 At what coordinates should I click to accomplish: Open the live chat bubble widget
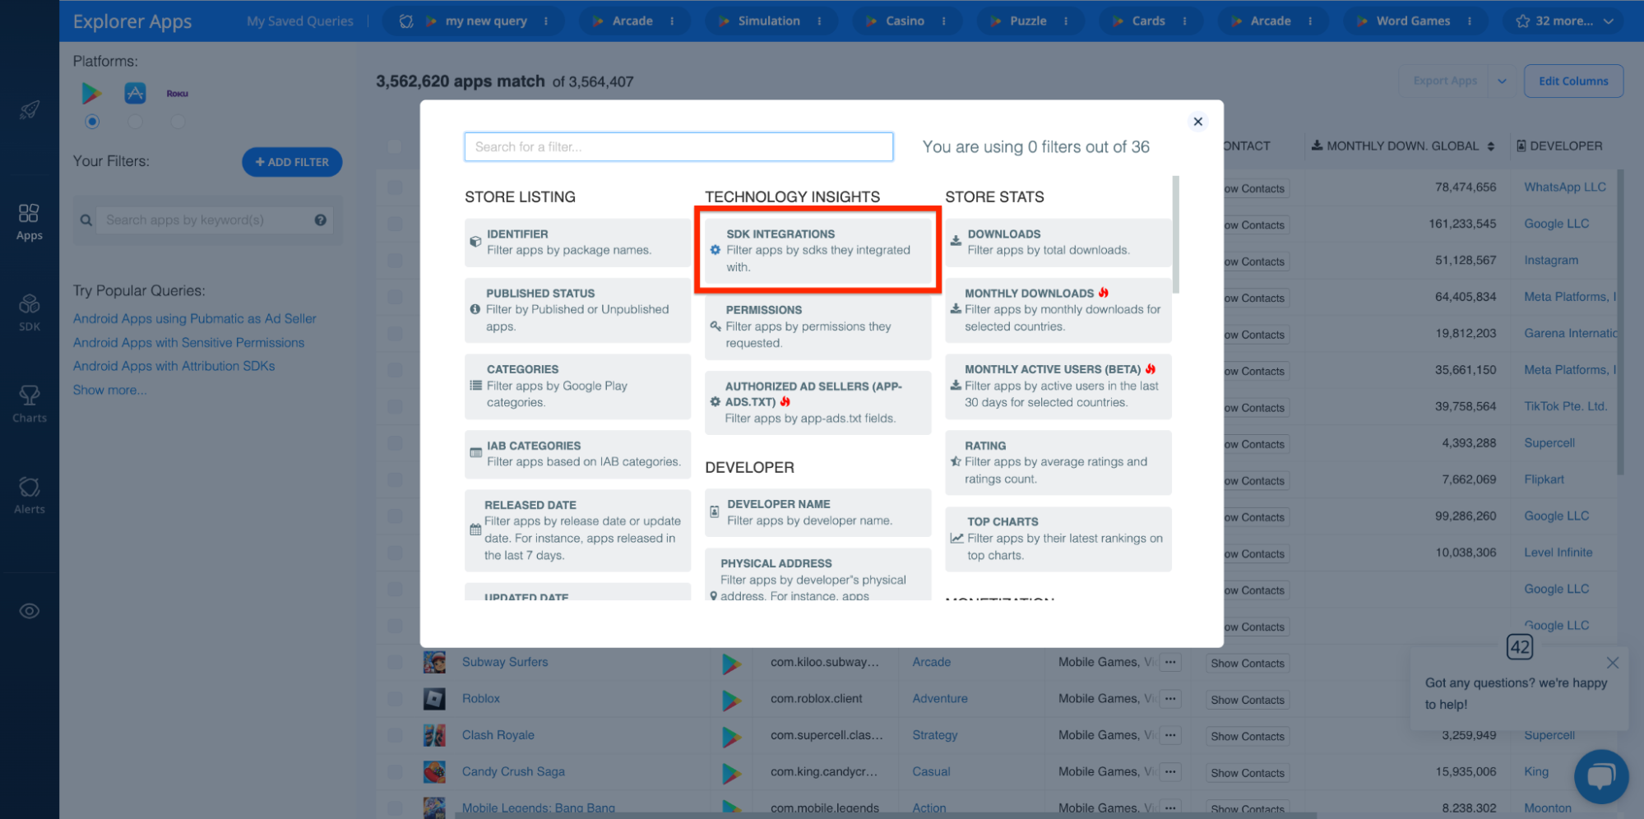[1600, 776]
